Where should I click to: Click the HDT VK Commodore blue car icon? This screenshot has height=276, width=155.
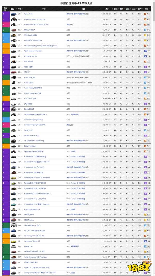[x=13, y=230]
